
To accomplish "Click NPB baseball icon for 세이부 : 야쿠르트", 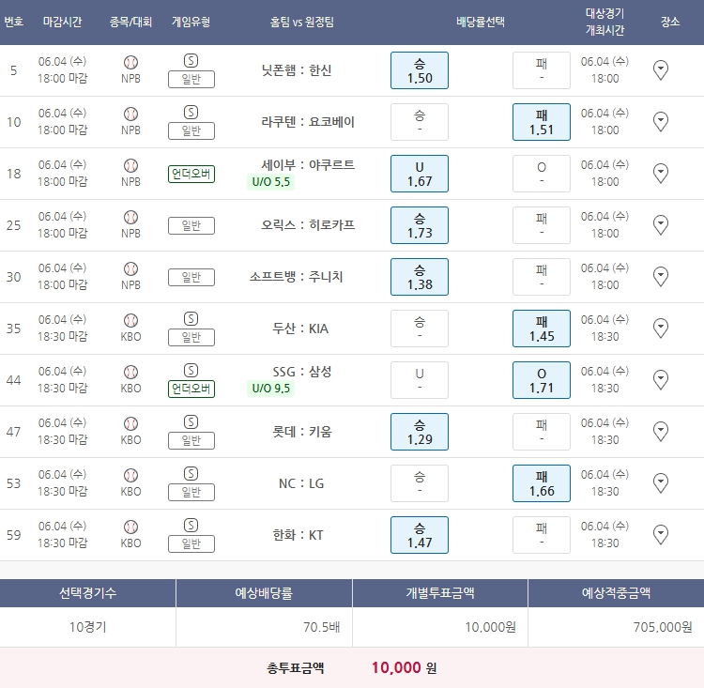I will 130,165.
